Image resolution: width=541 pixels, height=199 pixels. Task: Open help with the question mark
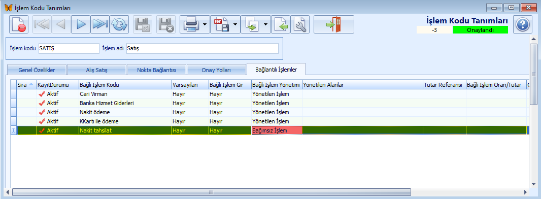point(523,24)
